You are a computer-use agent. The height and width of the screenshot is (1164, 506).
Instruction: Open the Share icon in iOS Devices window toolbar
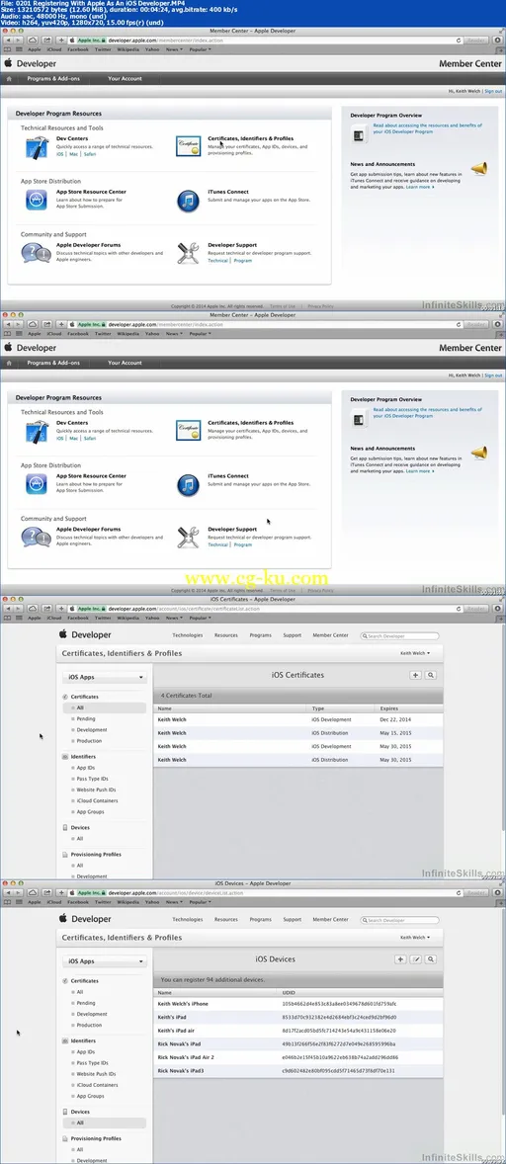(46, 892)
